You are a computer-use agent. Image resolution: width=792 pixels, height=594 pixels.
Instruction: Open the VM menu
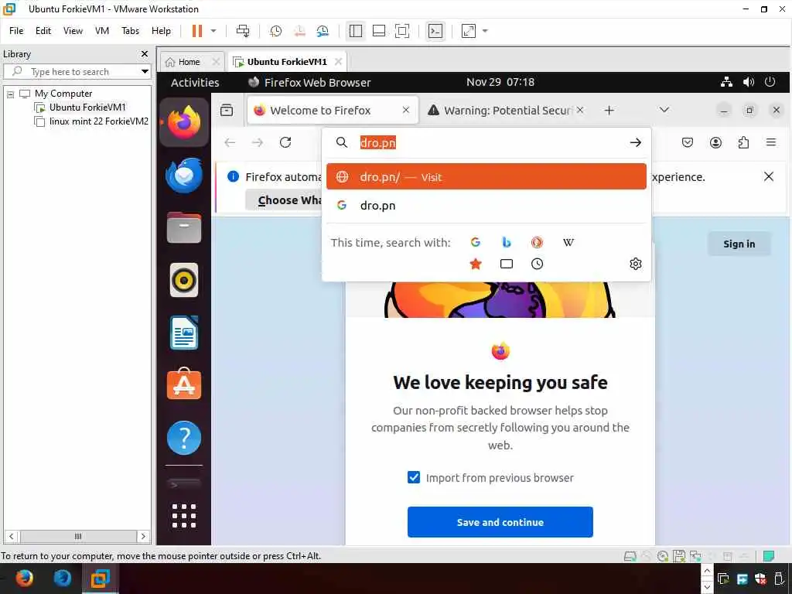coord(102,31)
